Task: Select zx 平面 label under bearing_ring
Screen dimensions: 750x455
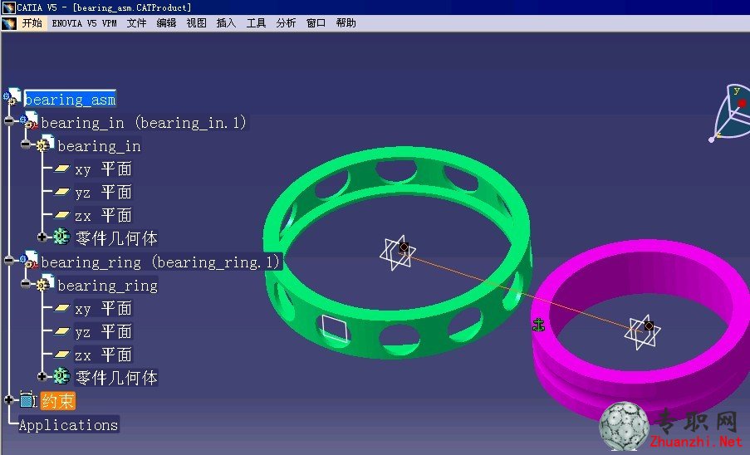Action: pyautogui.click(x=103, y=355)
